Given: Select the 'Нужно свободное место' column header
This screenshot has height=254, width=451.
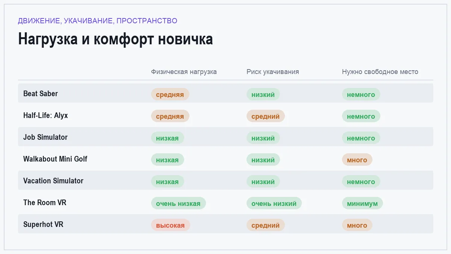Looking at the screenshot, I should point(380,72).
